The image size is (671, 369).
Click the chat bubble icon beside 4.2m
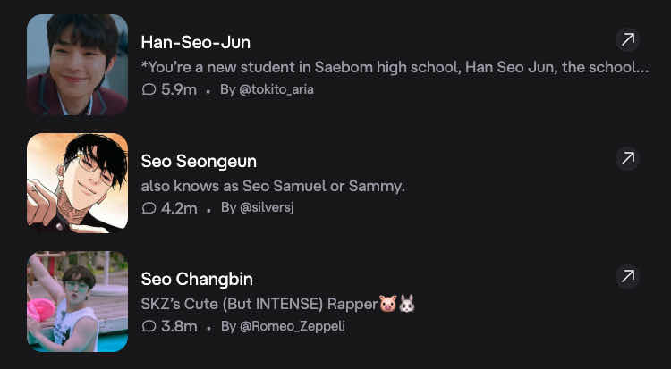pyautogui.click(x=149, y=208)
